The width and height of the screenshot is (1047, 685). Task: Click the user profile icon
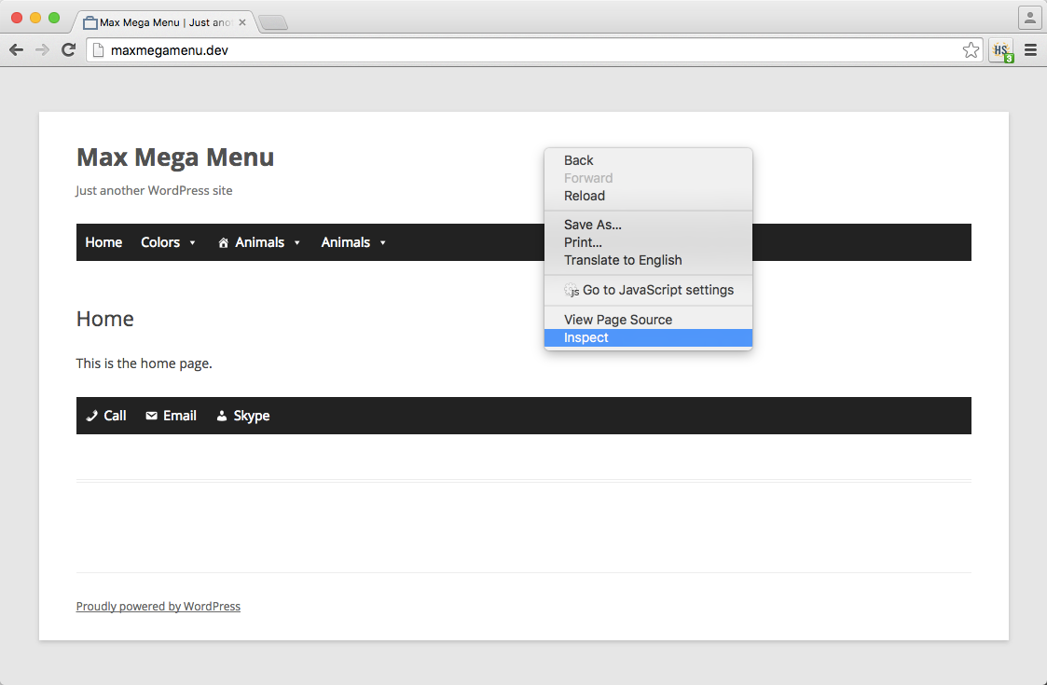tap(1029, 18)
